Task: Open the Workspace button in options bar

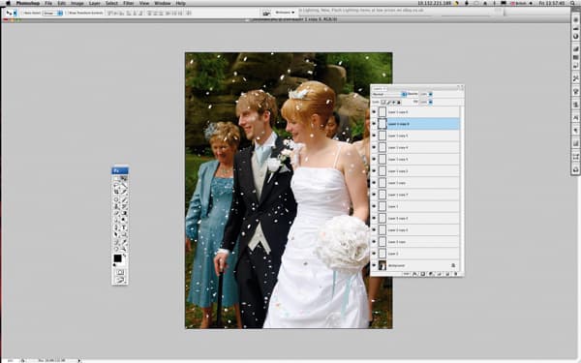Action: click(x=285, y=13)
